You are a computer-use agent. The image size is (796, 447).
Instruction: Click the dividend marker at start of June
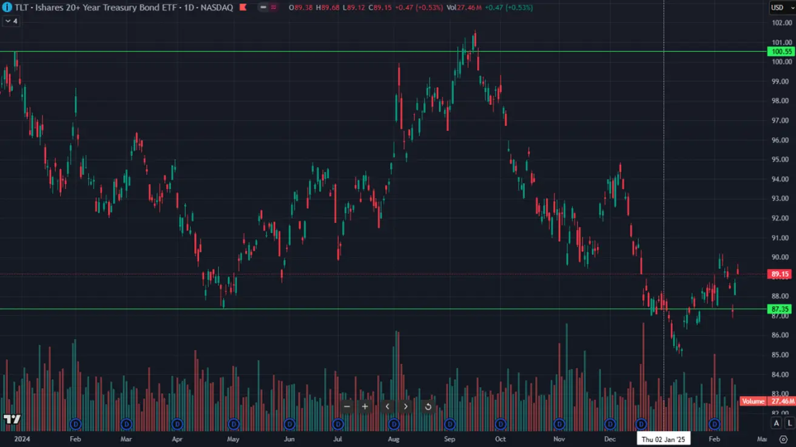(x=289, y=423)
